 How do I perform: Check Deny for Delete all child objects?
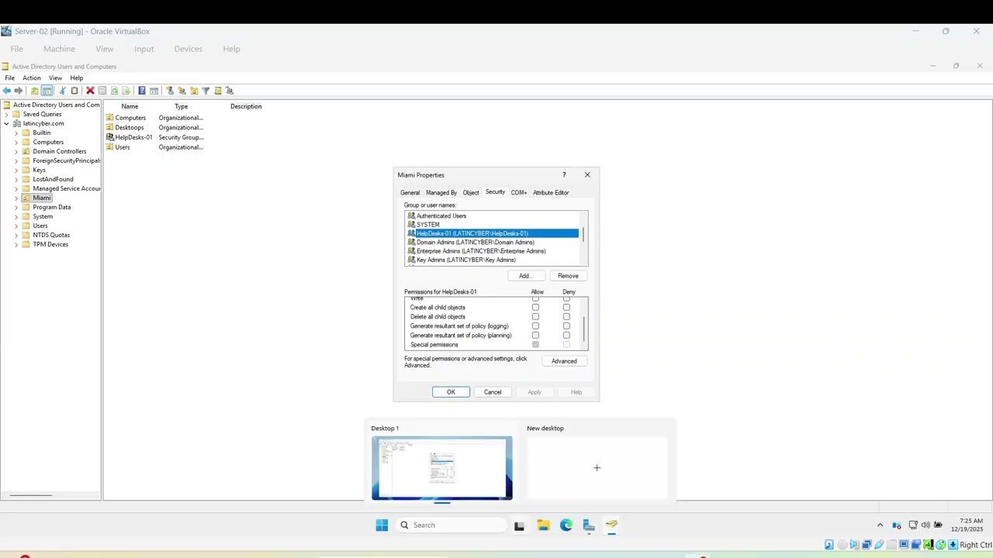pyautogui.click(x=566, y=317)
